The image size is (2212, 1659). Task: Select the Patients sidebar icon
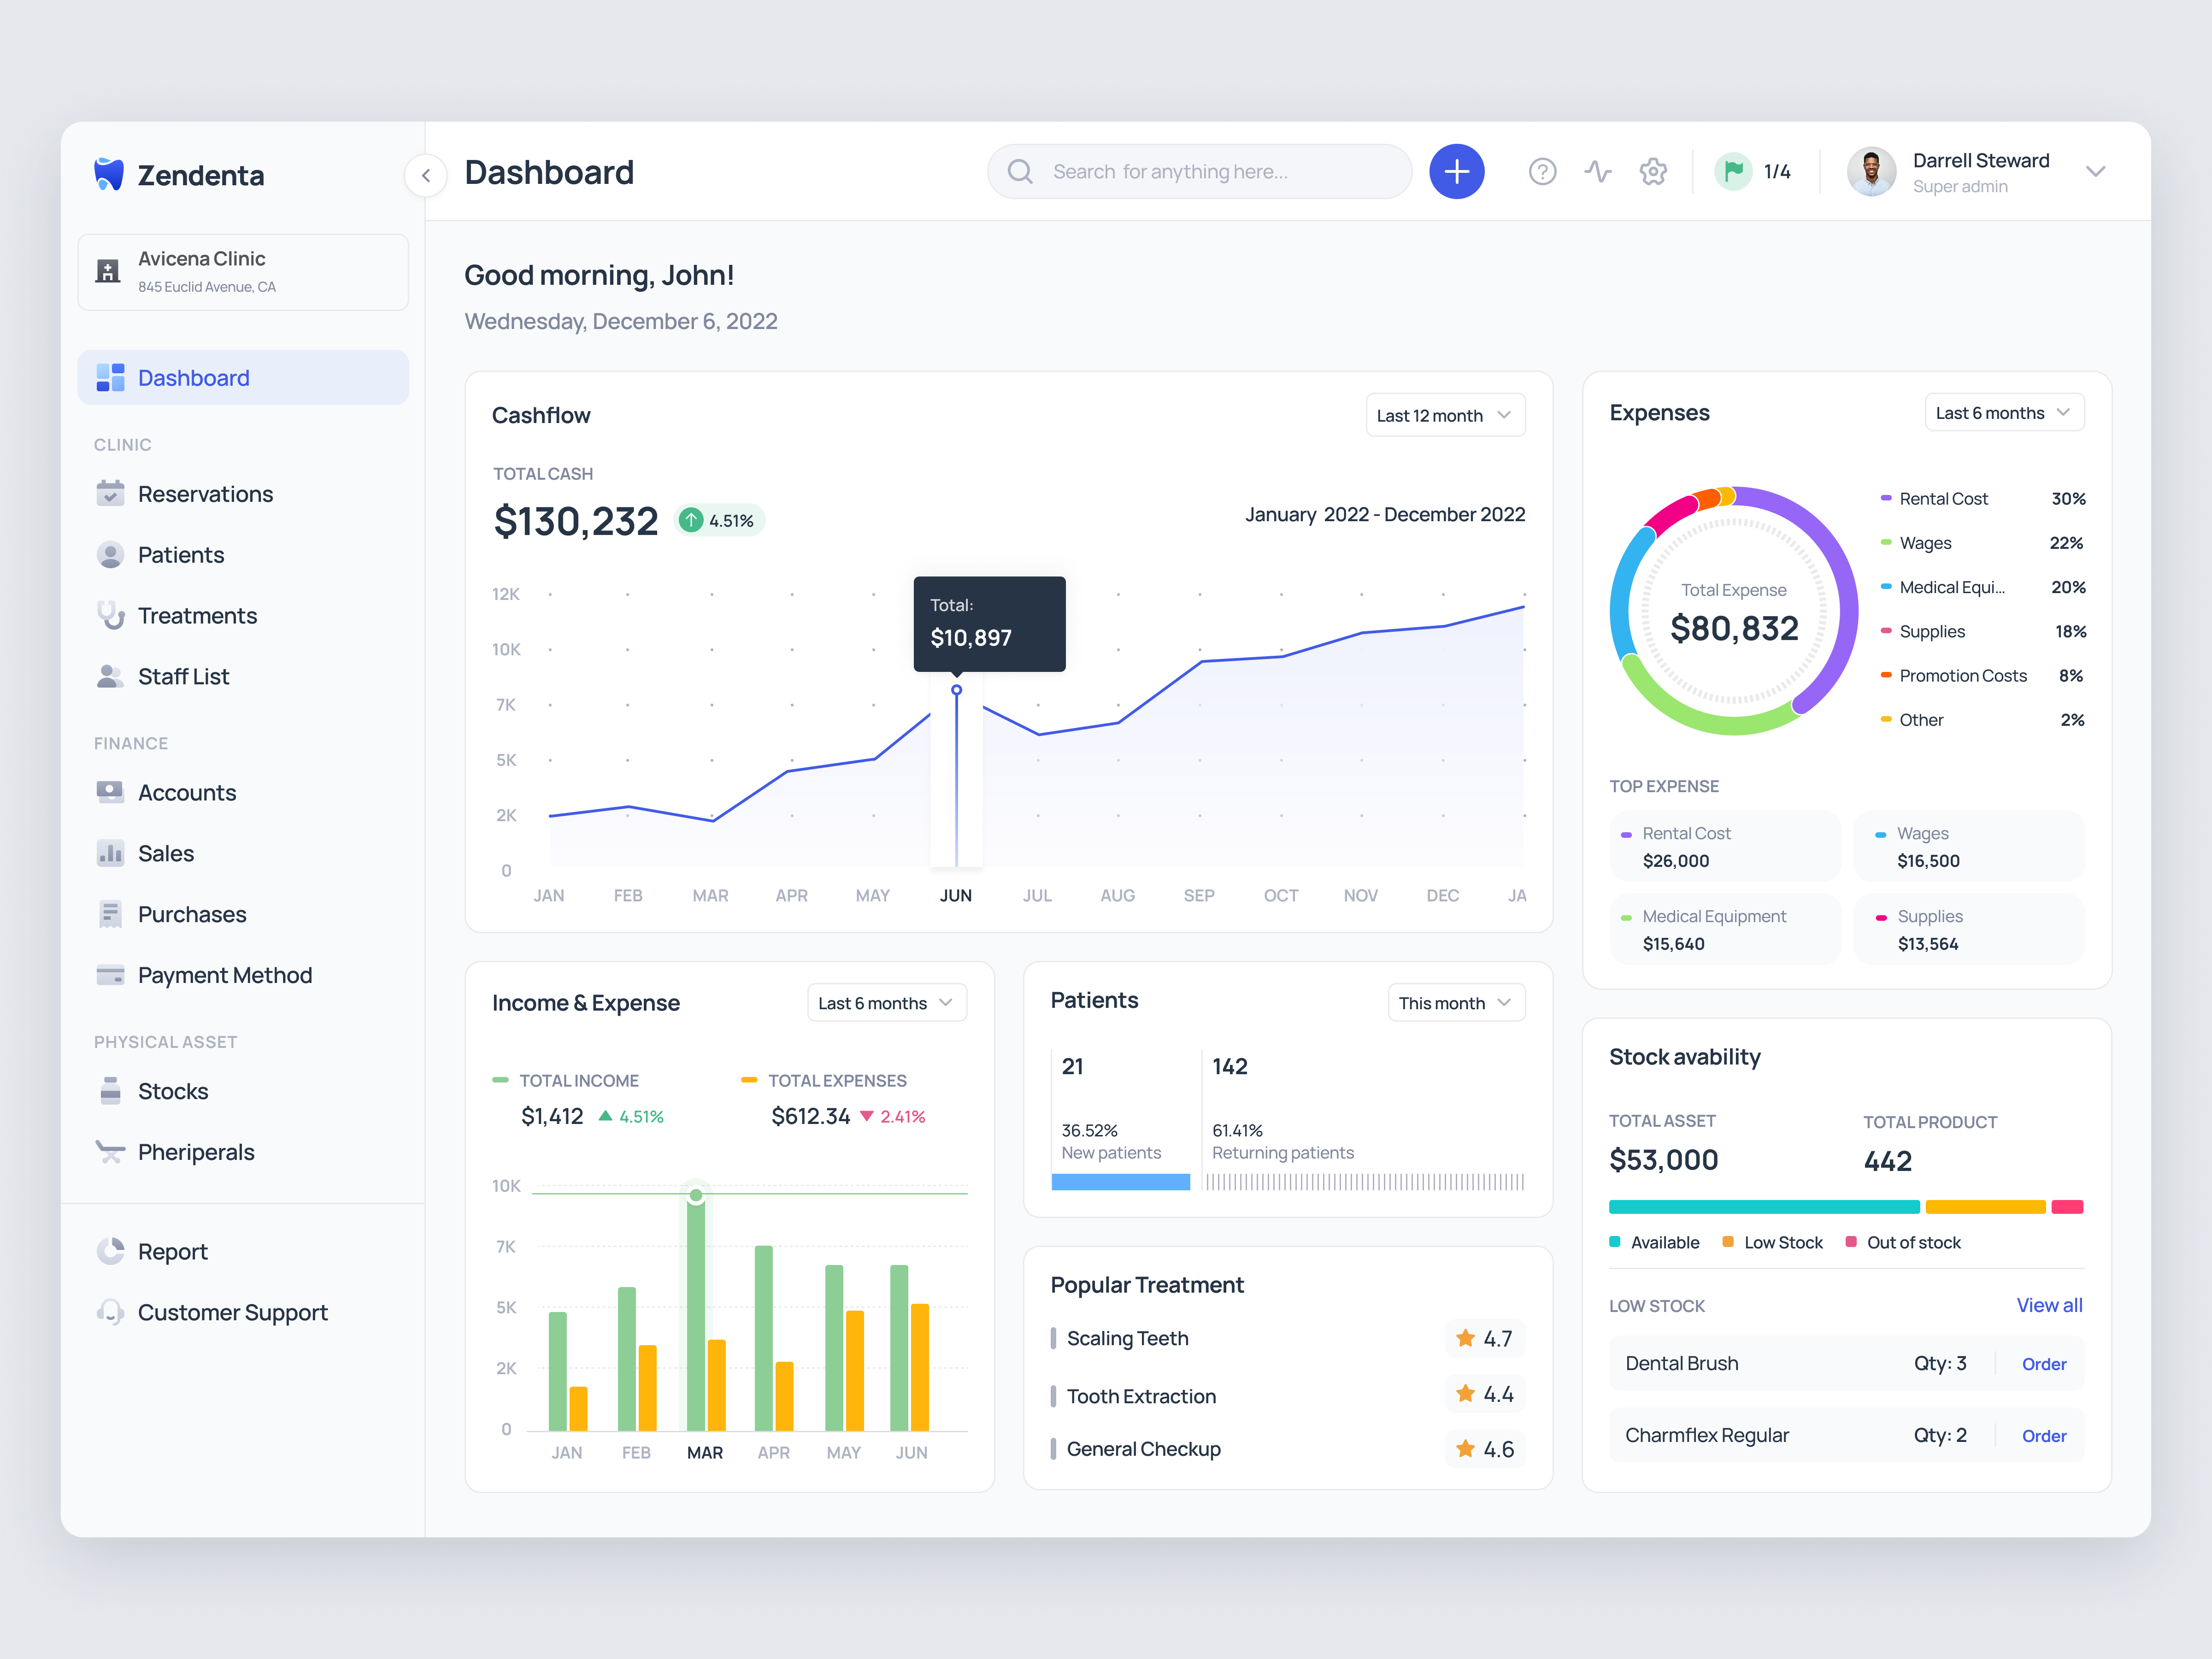[110, 554]
